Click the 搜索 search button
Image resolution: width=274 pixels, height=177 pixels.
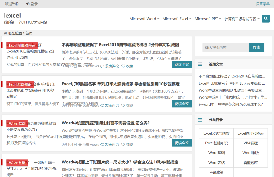click(x=256, y=47)
